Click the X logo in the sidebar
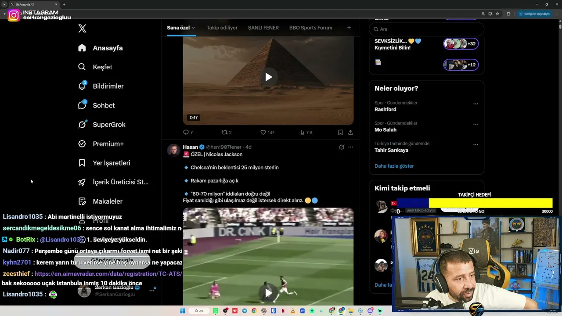 [x=82, y=29]
